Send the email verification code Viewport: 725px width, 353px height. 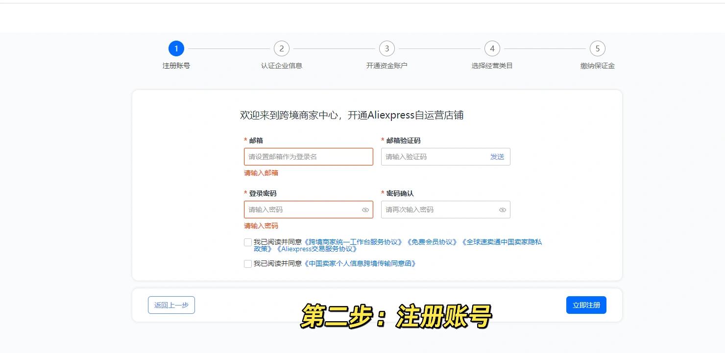(497, 157)
